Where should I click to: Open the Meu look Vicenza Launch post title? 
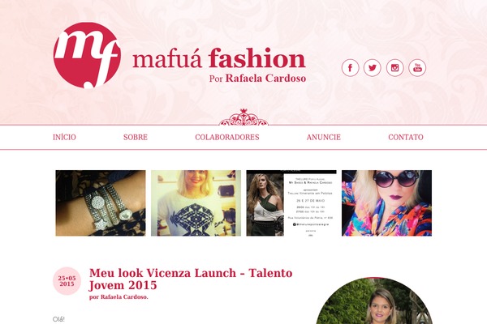point(191,279)
